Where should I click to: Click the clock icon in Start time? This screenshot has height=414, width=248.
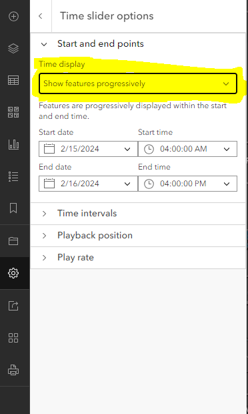click(x=149, y=149)
